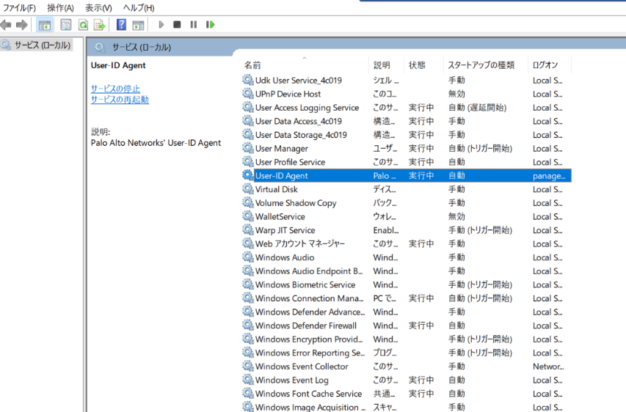Click the gear icon of Virtual Disk
Viewport: 626px width, 412px height.
coord(248,188)
